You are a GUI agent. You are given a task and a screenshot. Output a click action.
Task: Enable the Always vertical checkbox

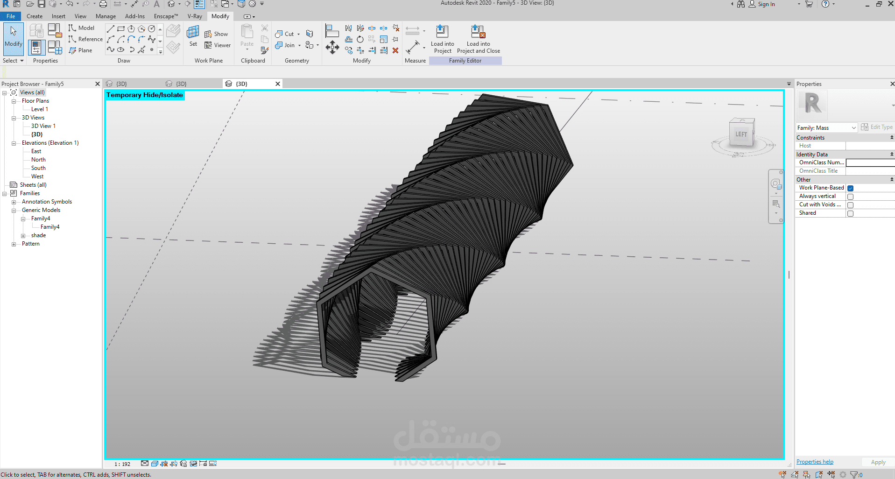click(850, 197)
